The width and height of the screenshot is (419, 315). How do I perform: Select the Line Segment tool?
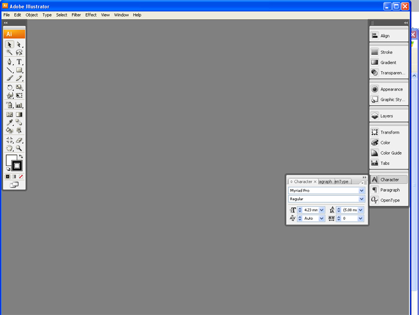point(10,70)
